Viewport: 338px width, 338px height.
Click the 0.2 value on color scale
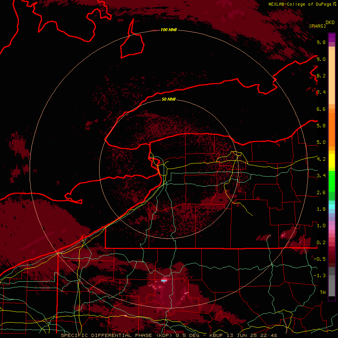click(321, 243)
